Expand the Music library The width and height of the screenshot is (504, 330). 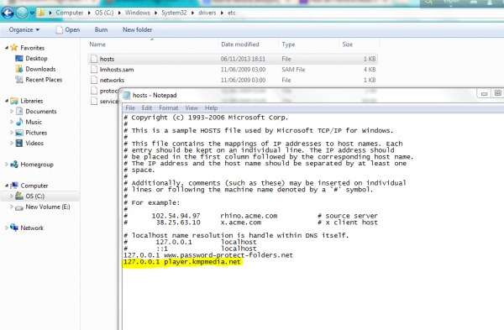click(12, 122)
